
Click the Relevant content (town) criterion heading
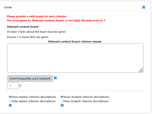coord(23,27)
